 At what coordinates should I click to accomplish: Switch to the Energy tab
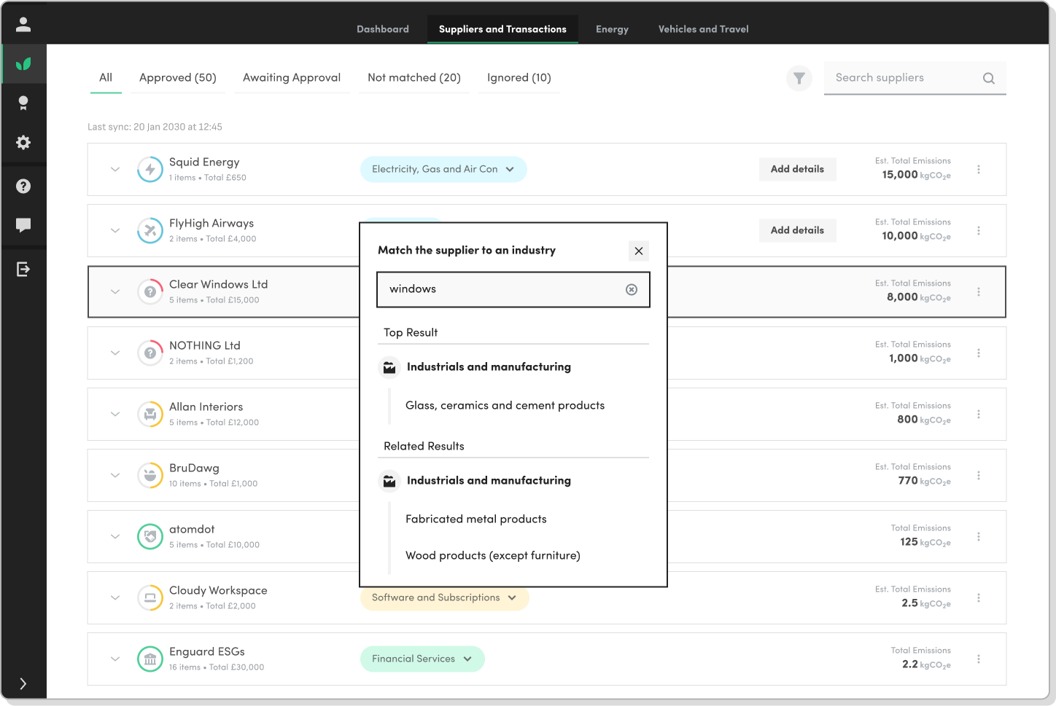tap(612, 29)
